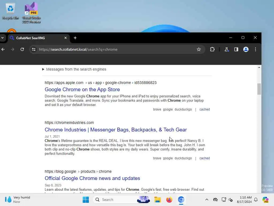Open Official Google Chrome news and updates

[92, 178]
